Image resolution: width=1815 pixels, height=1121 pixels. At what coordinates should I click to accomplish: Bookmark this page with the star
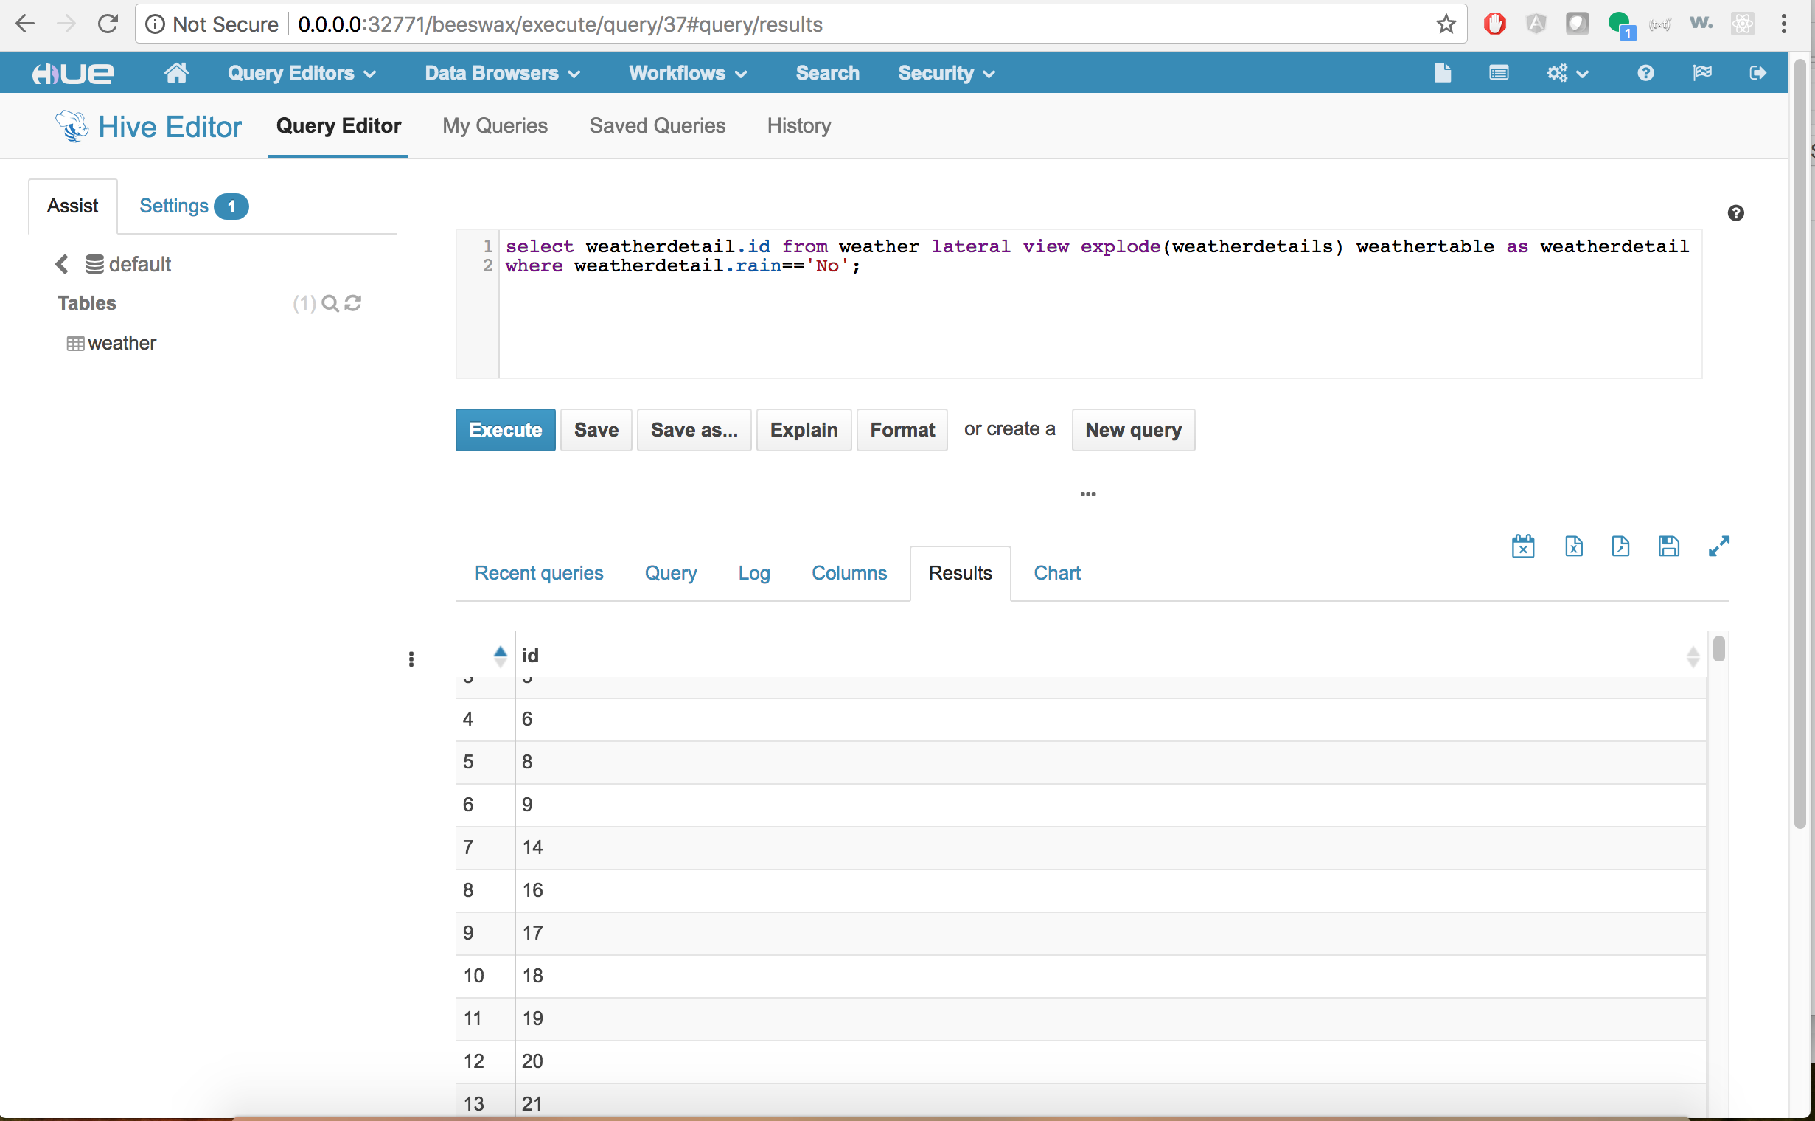click(1446, 24)
